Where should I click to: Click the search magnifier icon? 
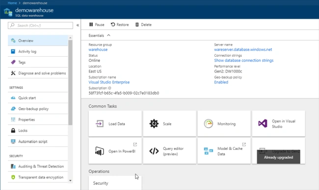12,25
